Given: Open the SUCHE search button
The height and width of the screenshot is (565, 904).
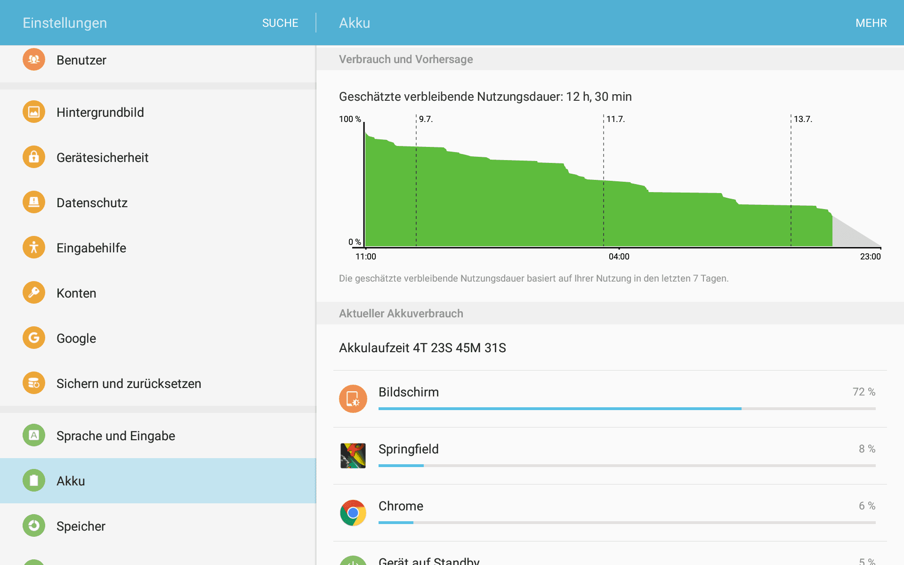Looking at the screenshot, I should point(280,23).
